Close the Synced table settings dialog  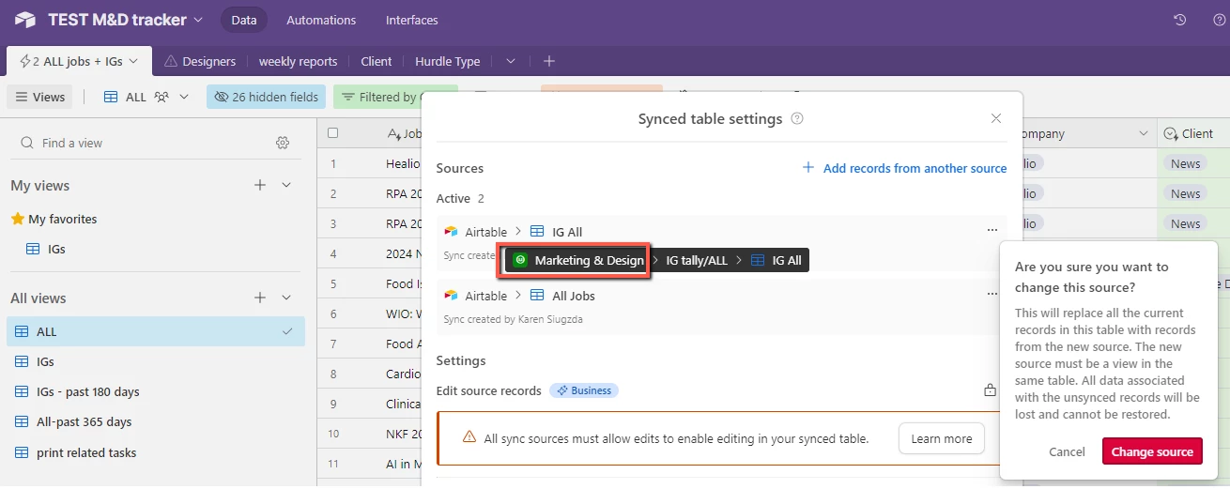[996, 118]
